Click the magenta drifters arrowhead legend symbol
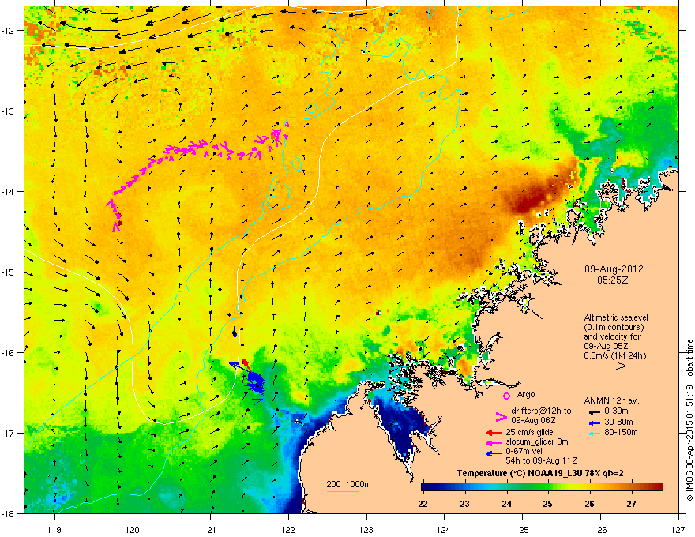The height and width of the screenshot is (537, 695). tap(501, 416)
